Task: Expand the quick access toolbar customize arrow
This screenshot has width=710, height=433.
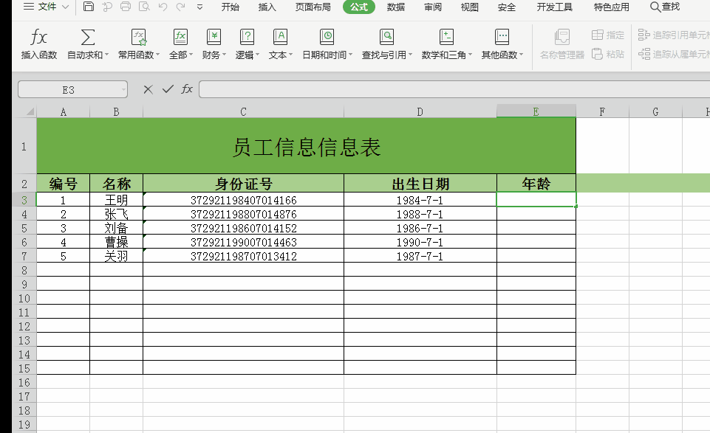Action: [199, 7]
